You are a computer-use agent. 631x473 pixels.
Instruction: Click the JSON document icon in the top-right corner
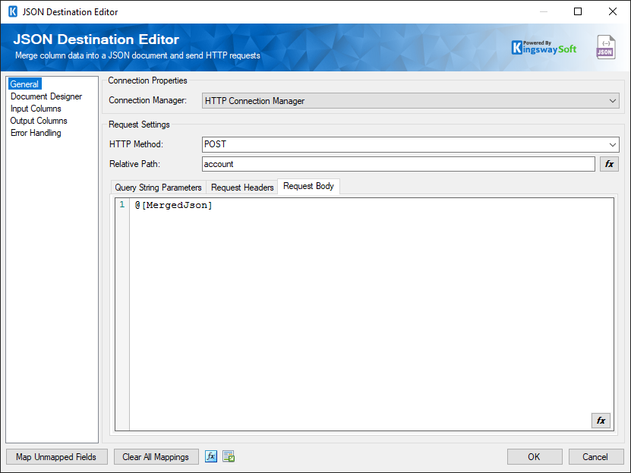coord(605,46)
